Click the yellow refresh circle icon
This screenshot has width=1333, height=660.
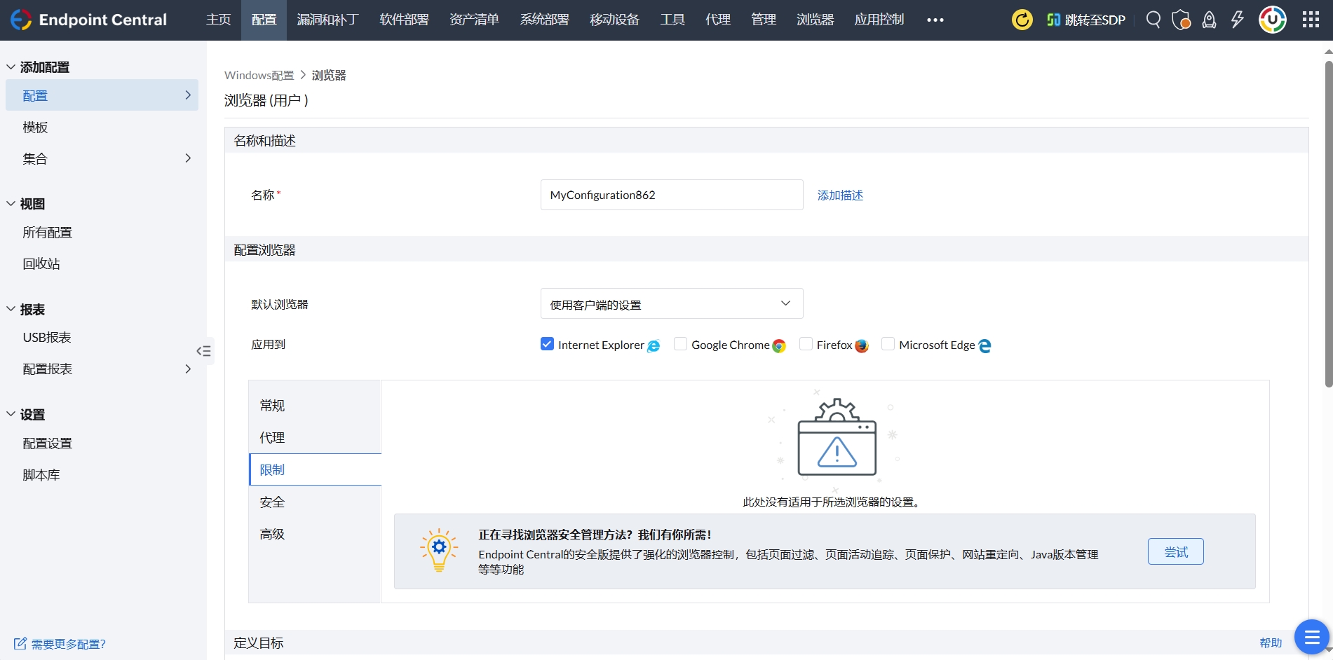(1022, 20)
